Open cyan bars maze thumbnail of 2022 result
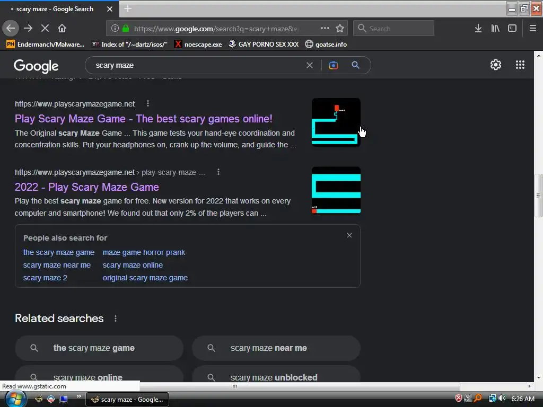 pos(336,191)
